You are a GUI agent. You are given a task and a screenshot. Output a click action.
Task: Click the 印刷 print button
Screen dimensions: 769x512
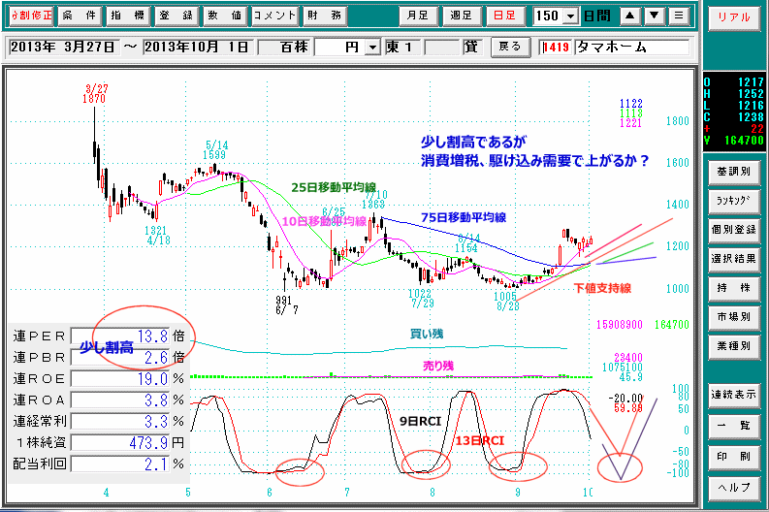[734, 457]
